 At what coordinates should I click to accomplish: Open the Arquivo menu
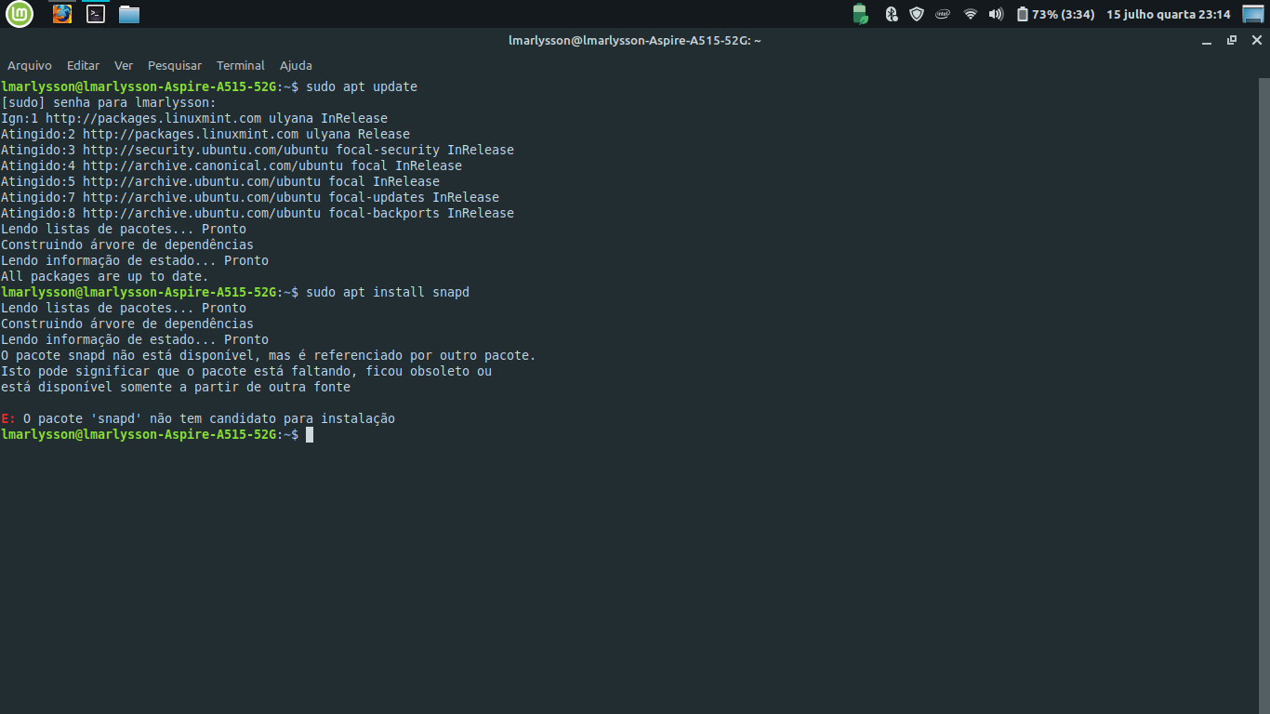click(x=30, y=66)
